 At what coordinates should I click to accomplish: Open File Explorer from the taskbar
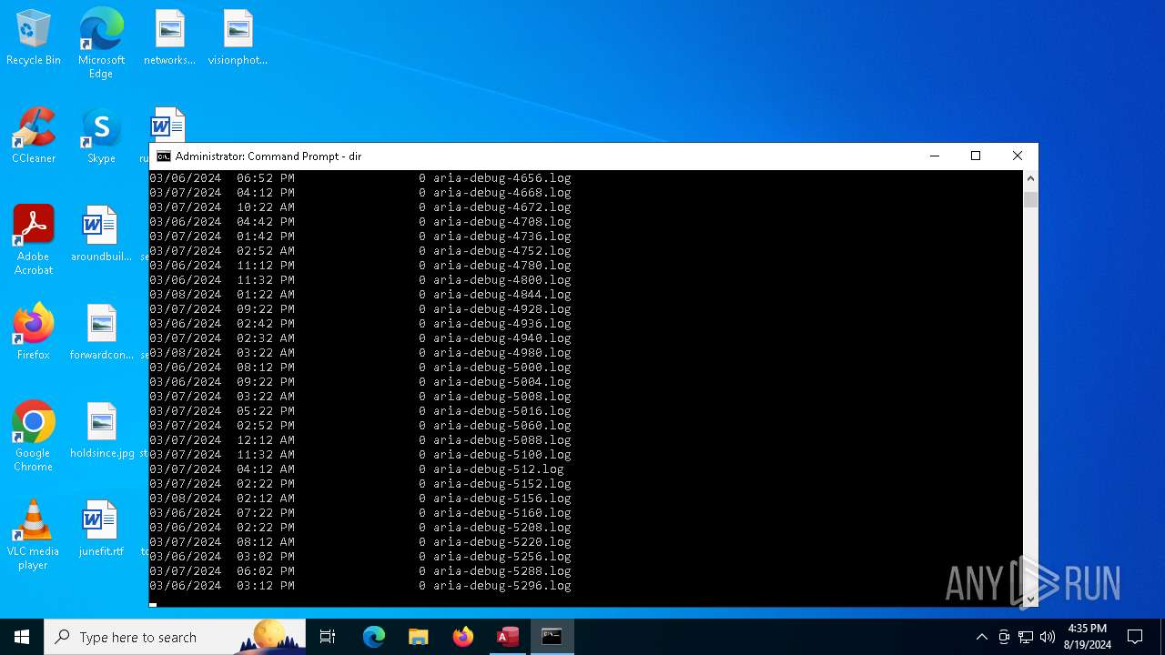coord(418,637)
